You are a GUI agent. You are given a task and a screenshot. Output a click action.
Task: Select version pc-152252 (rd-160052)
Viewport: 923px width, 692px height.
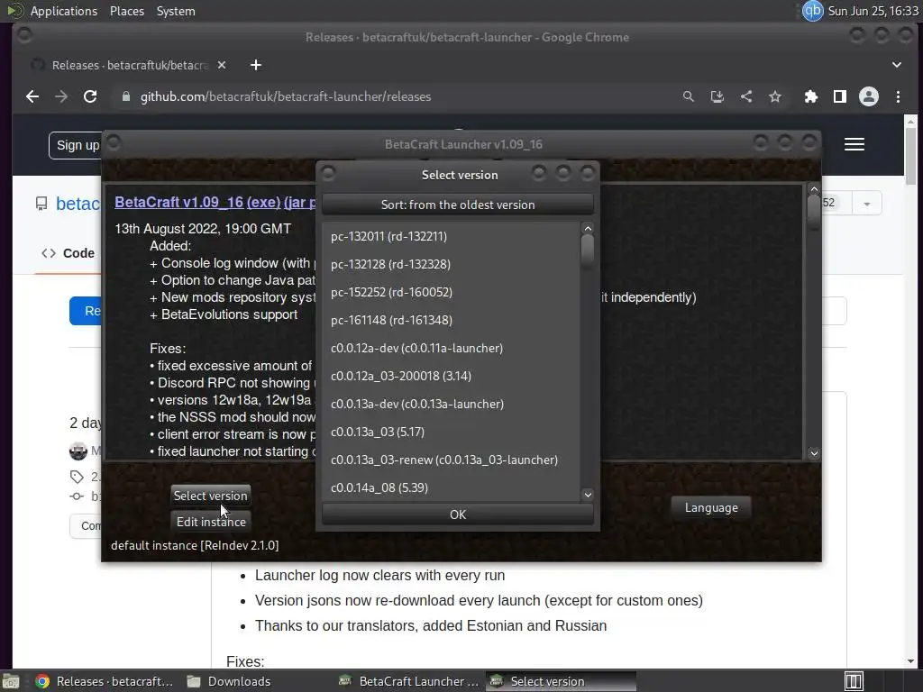[451, 292]
